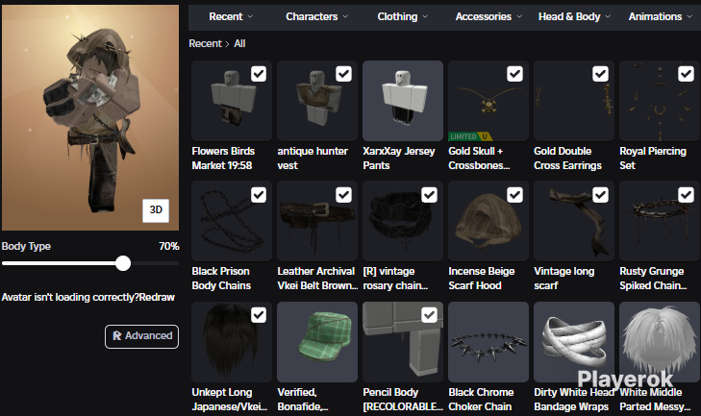Click the Body Type slider handle
Image resolution: width=701 pixels, height=416 pixels.
click(x=122, y=263)
